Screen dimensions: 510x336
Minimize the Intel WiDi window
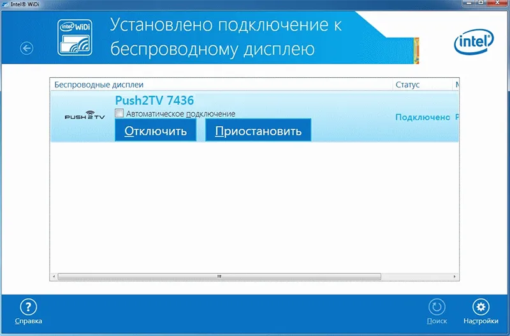[469, 3]
